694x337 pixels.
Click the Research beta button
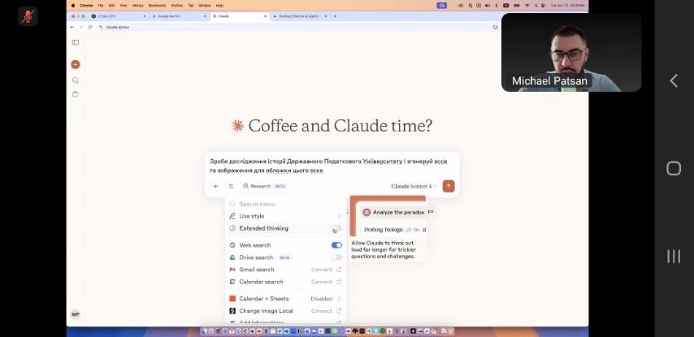(265, 186)
